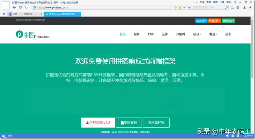This screenshot has height=139, width=255.
Task: Click the lightning speed-mode icon
Action: tap(176, 7)
